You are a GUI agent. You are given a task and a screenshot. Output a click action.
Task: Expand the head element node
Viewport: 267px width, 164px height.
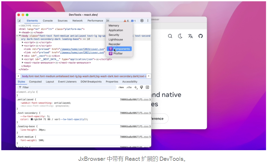click(x=20, y=32)
